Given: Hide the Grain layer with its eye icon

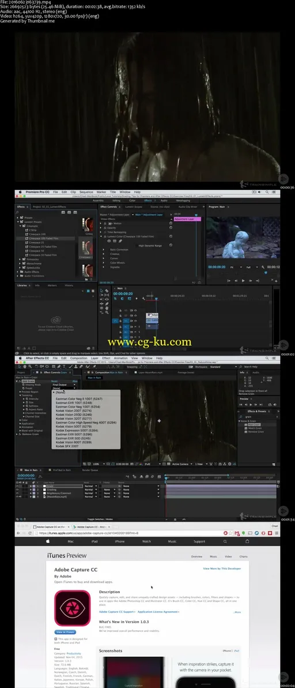Looking at the screenshot, I should point(17,486).
